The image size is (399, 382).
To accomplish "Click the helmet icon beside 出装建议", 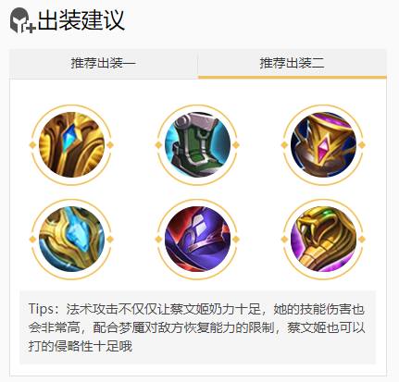I will click(22, 20).
